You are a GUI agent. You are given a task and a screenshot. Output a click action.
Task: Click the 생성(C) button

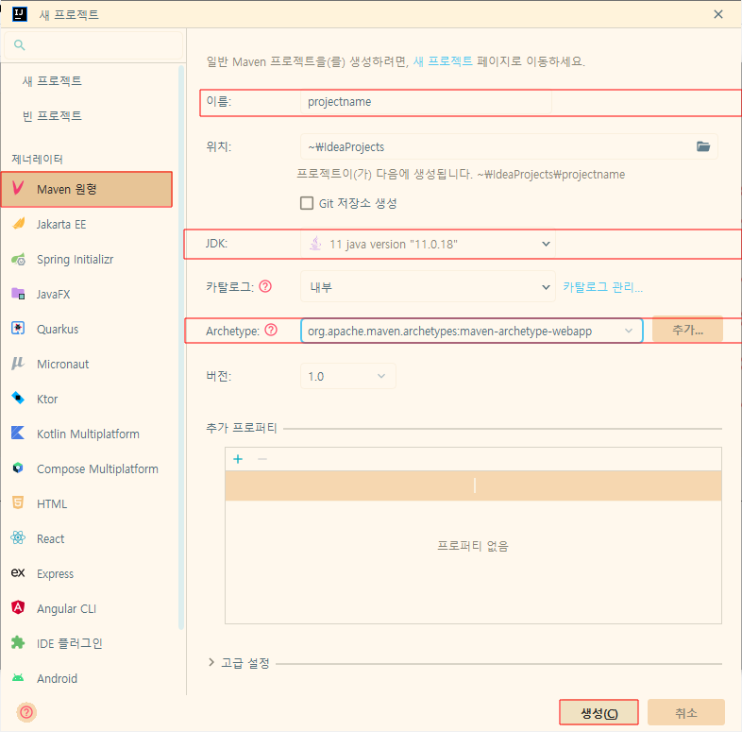coord(599,712)
